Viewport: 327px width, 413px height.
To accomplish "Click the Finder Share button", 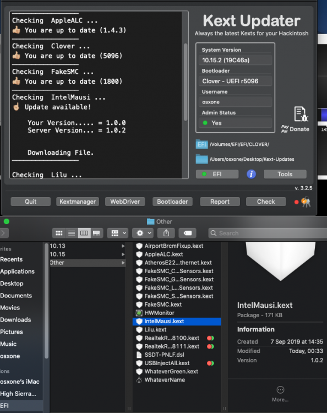I will (x=166, y=233).
